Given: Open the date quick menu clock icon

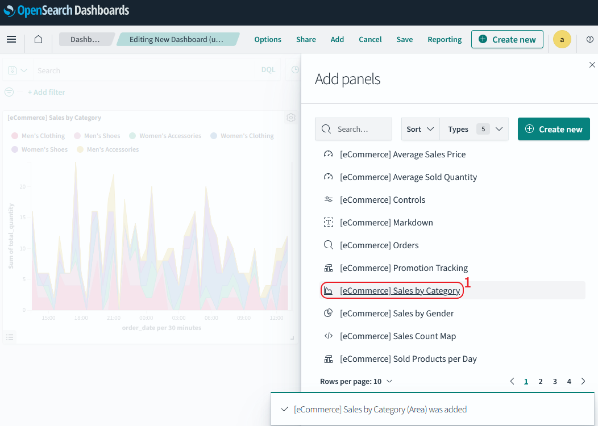Looking at the screenshot, I should (295, 70).
